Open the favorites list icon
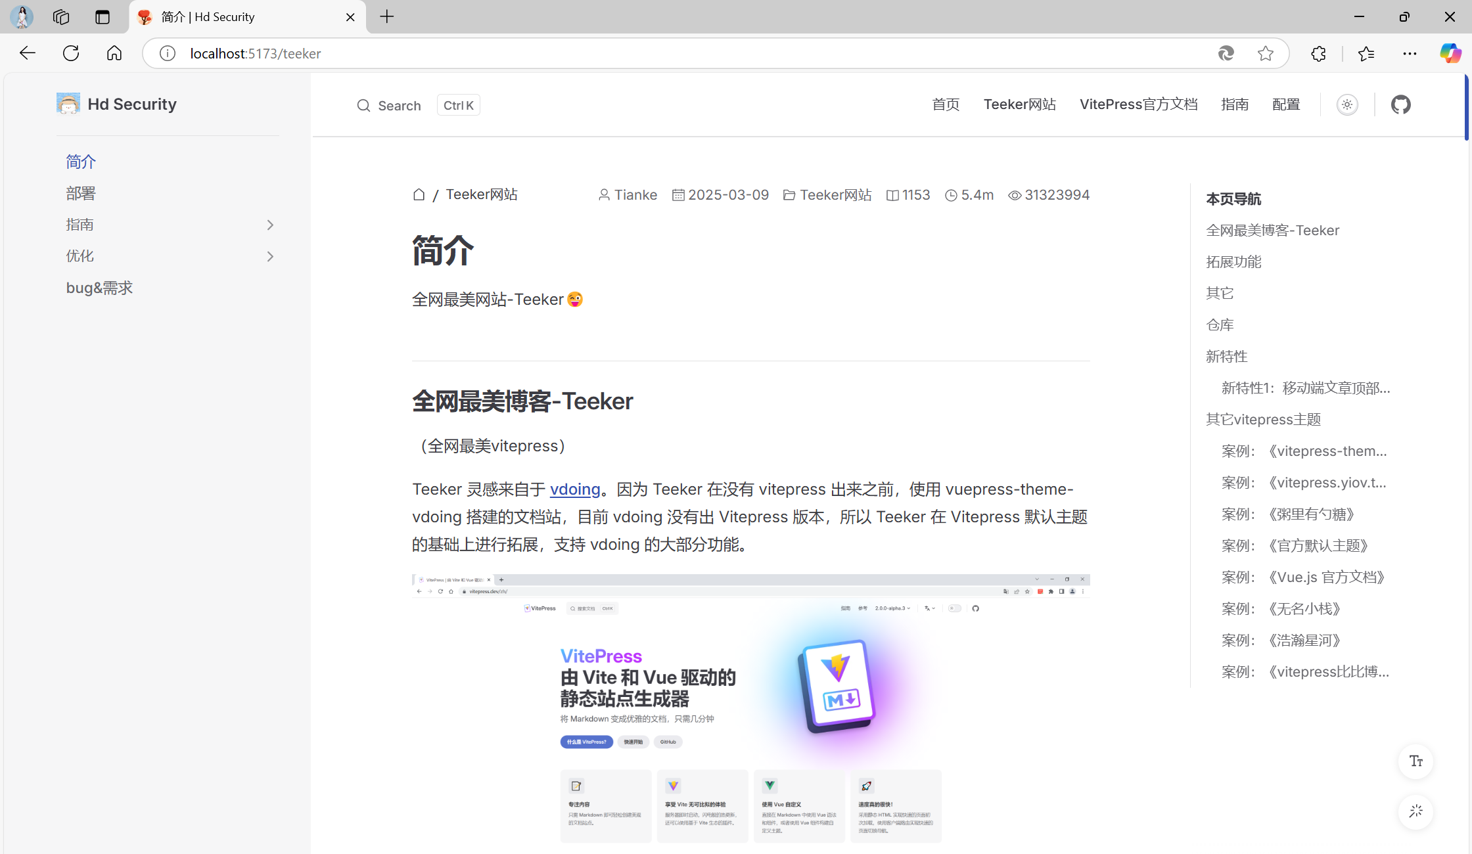 click(x=1366, y=53)
